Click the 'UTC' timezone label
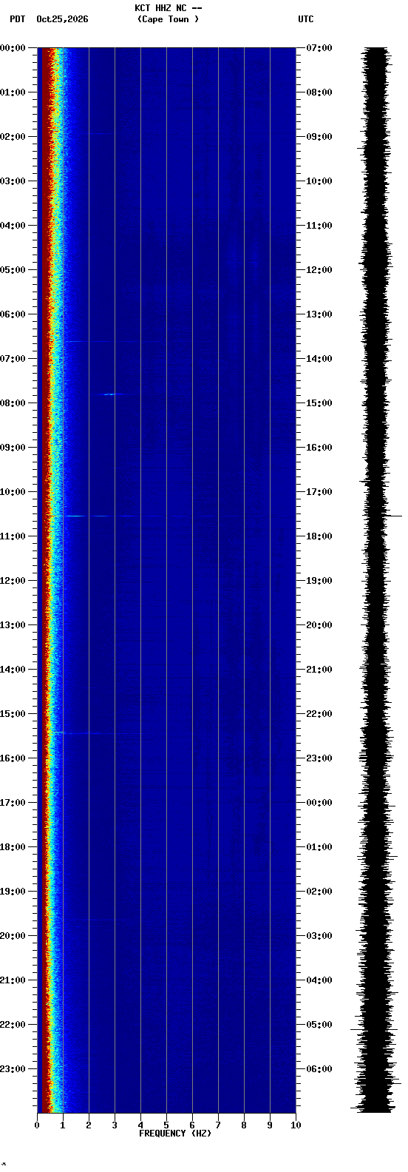Viewport: 408px width, 1172px height. pos(306,19)
